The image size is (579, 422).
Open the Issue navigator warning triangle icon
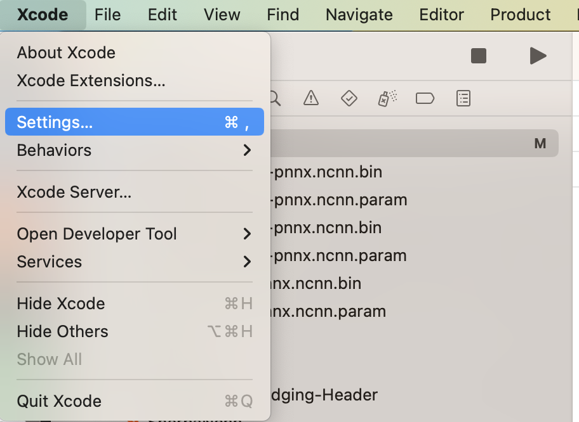pos(311,98)
